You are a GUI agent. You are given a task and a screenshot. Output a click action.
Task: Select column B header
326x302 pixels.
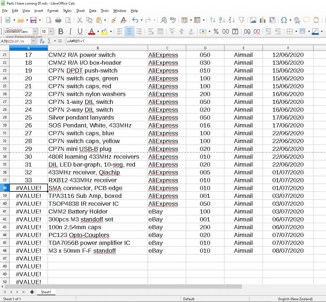click(x=98, y=48)
